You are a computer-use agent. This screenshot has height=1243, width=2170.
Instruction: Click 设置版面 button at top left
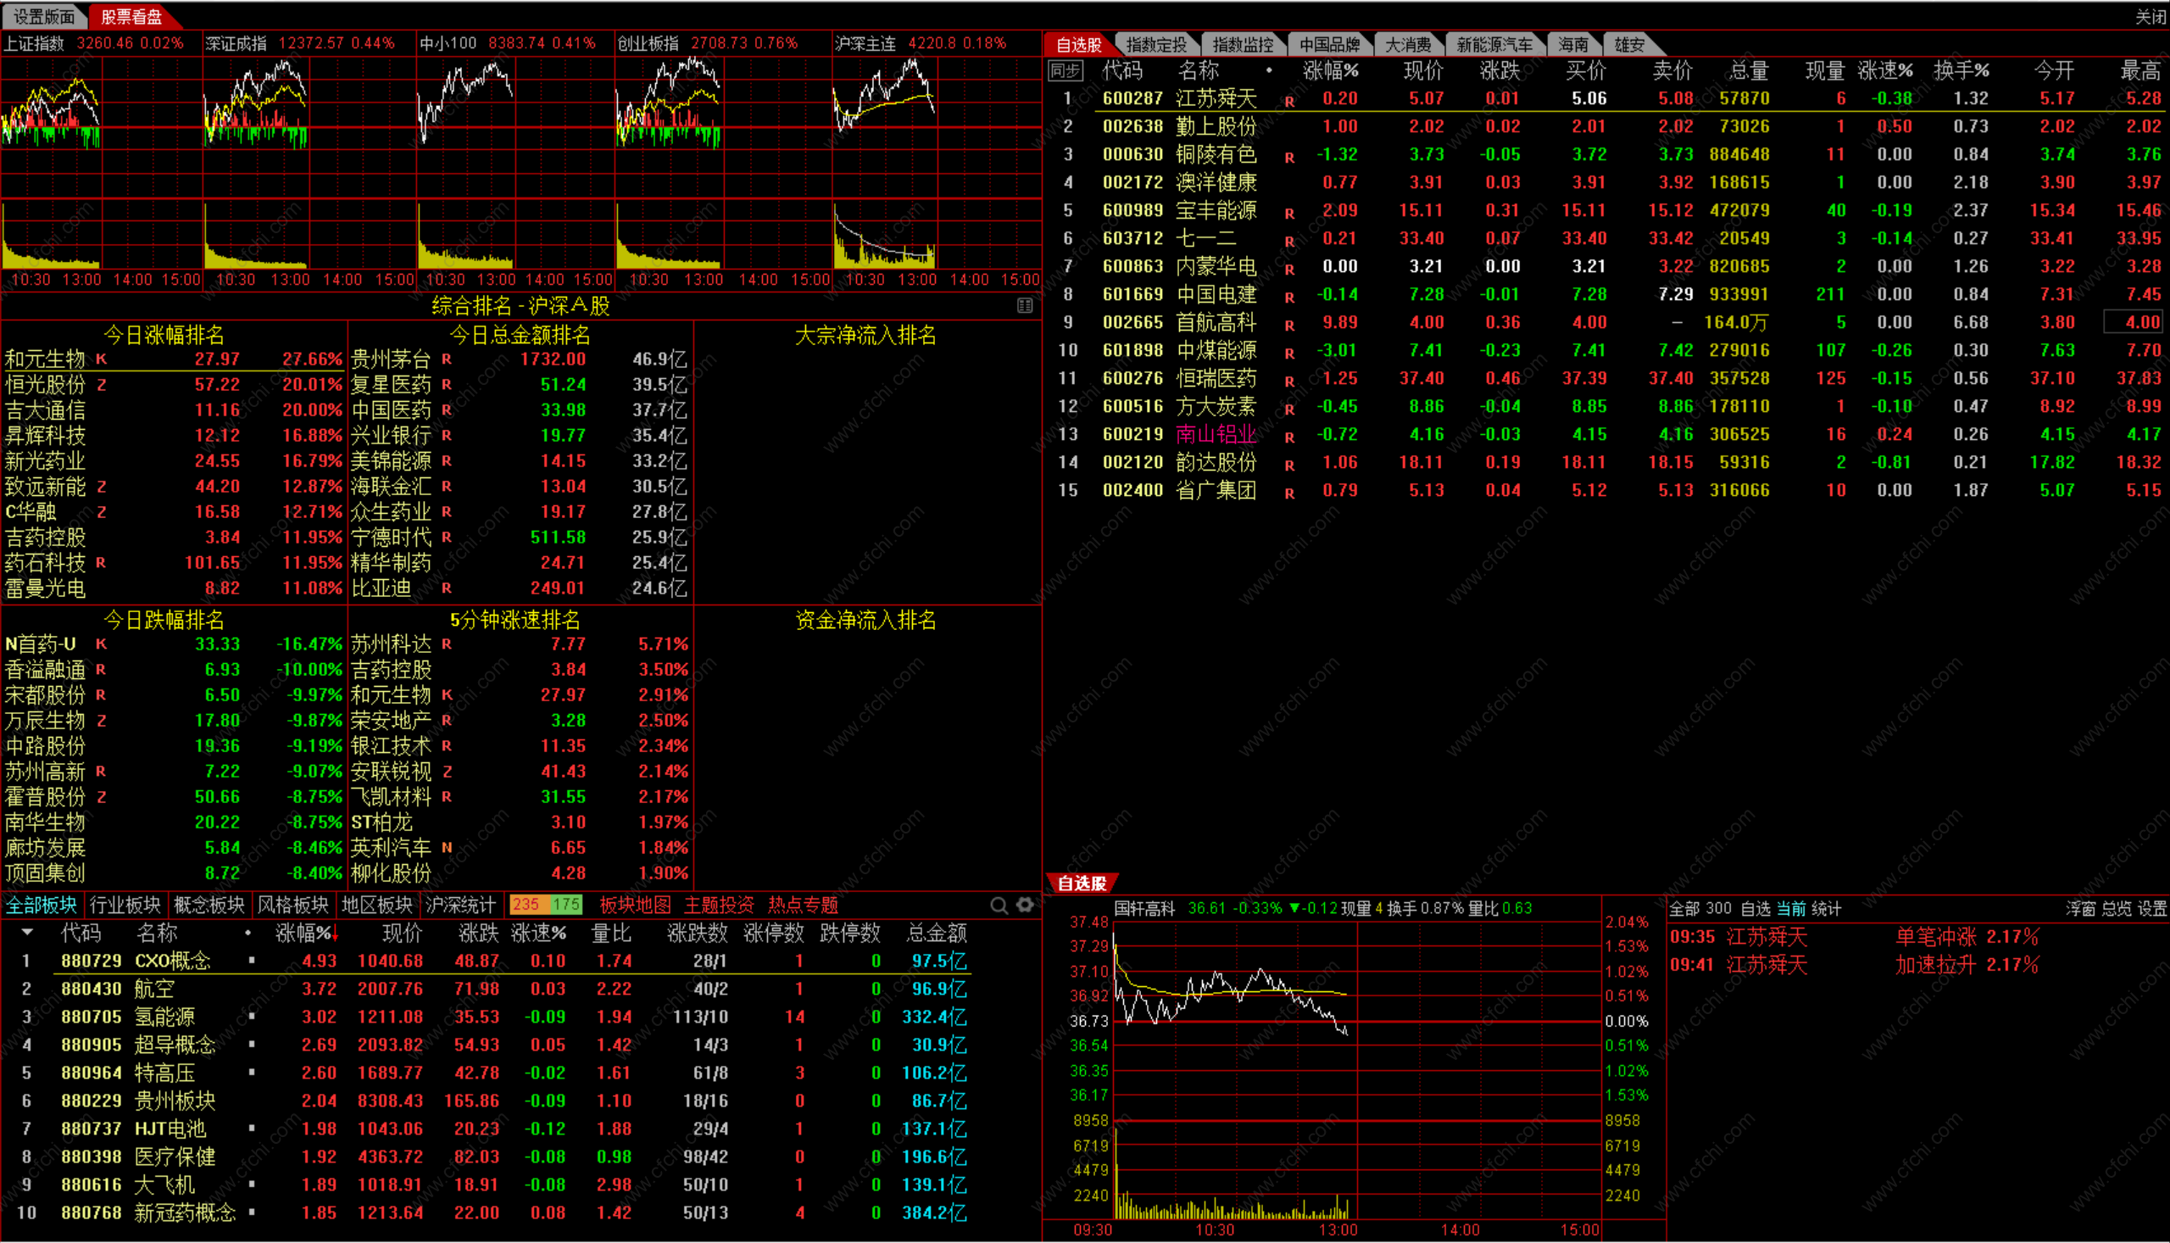point(43,16)
